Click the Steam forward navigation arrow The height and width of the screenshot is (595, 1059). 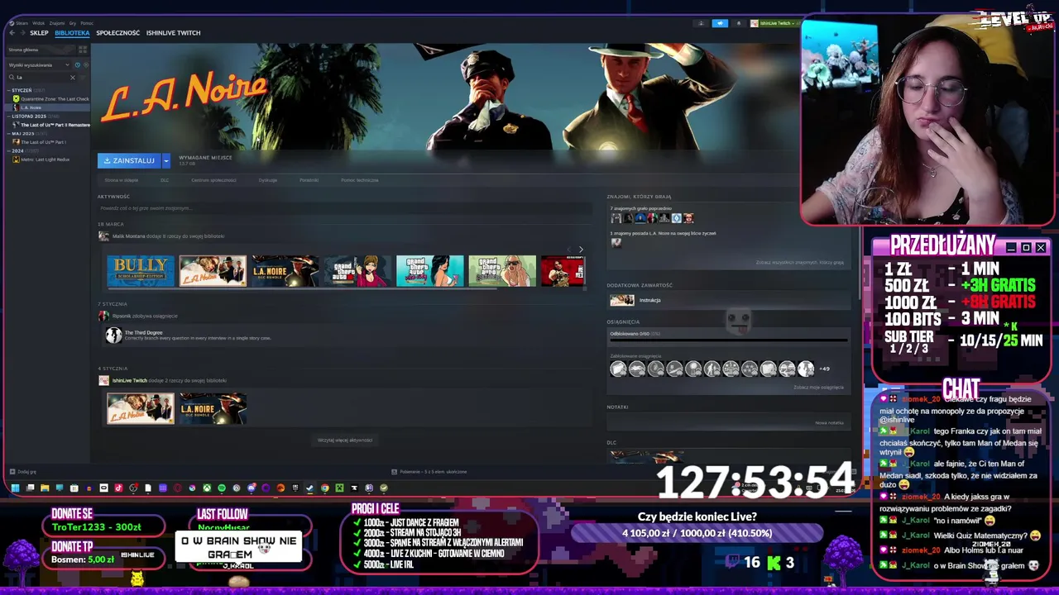pos(22,32)
